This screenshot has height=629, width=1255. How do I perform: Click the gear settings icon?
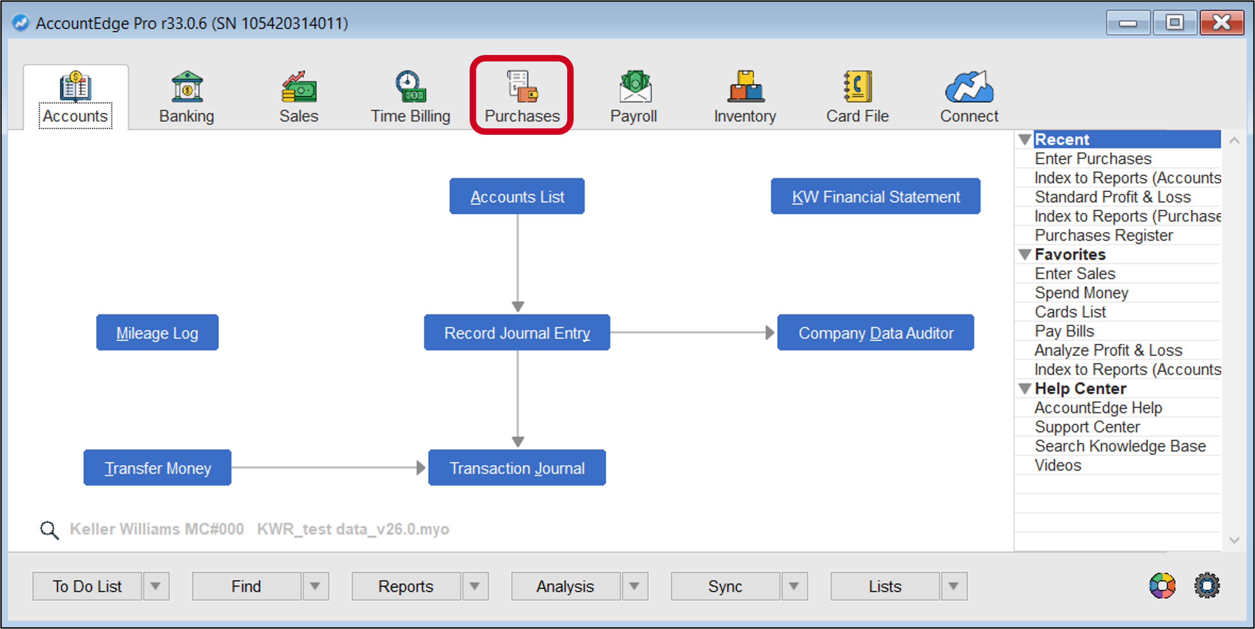1207,586
